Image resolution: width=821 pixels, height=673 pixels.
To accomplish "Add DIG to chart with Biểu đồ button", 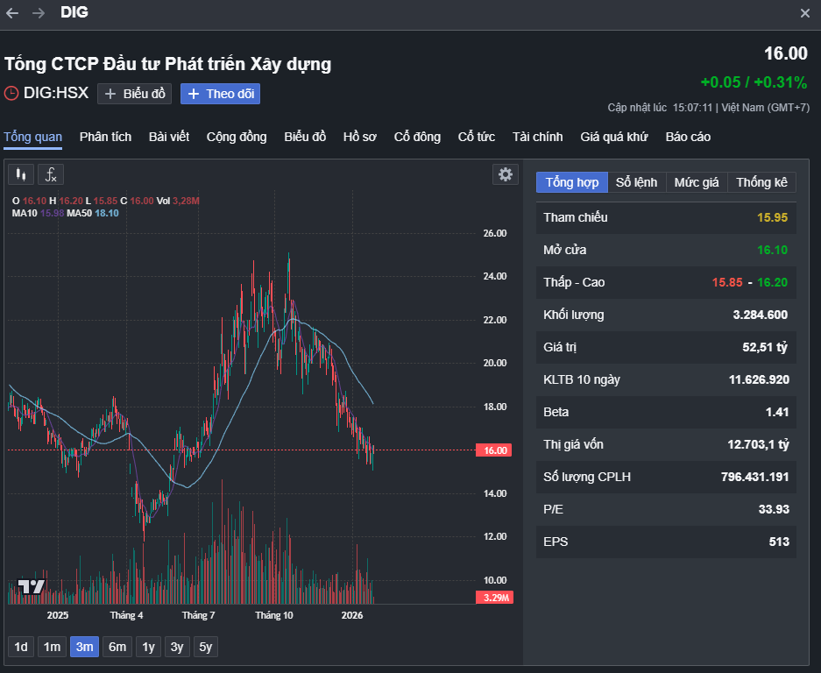I will (x=134, y=94).
